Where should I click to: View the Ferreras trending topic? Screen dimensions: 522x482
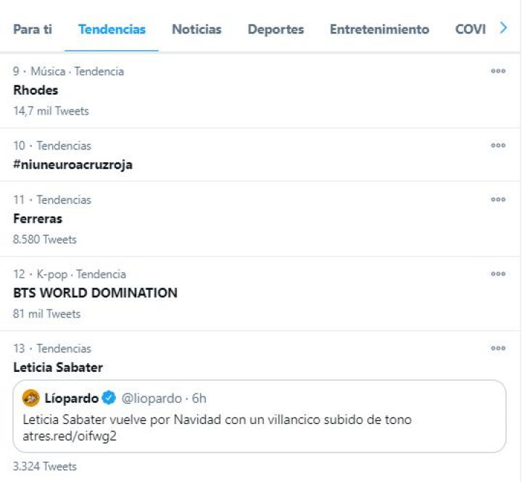tap(38, 218)
